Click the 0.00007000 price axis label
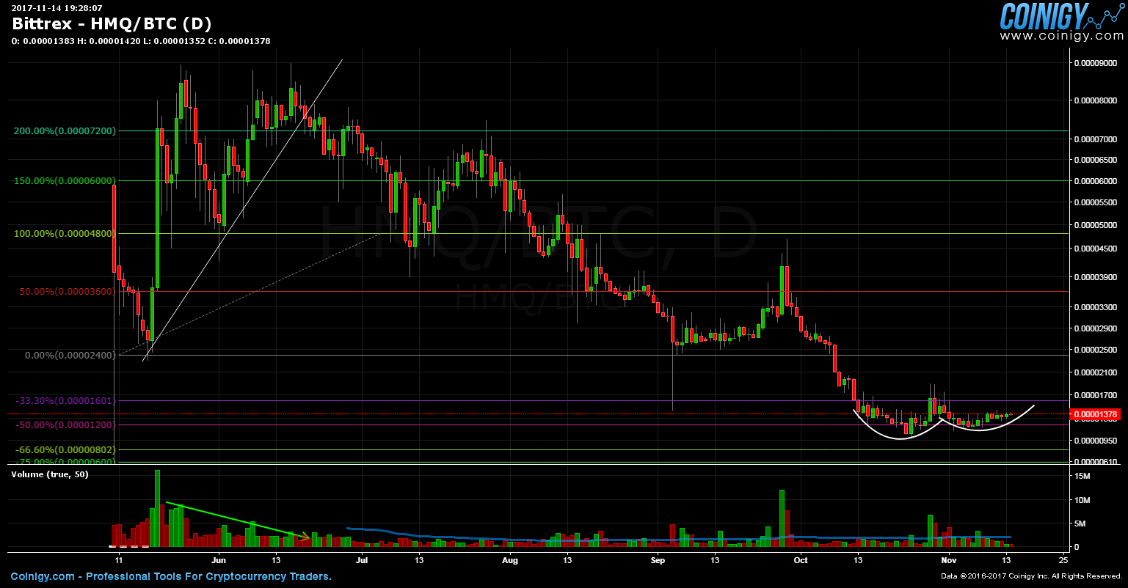1128x588 pixels. pos(1096,139)
